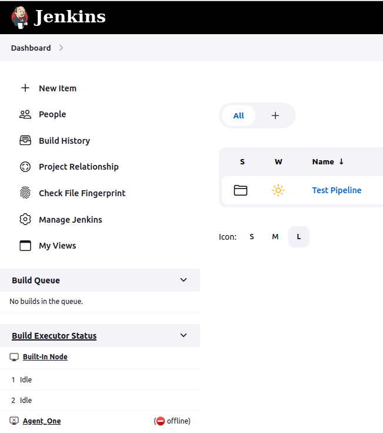Open the Built-In Node link

45,357
